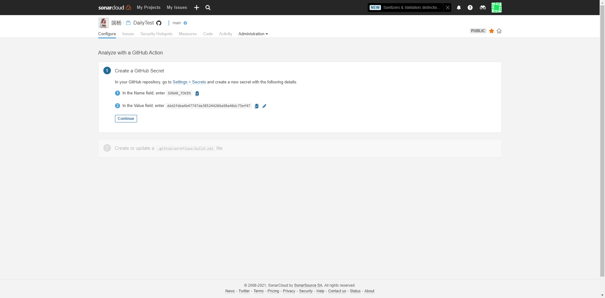Copy the token value with the clipboard icon
Viewport: 605px width, 298px height.
[256, 106]
